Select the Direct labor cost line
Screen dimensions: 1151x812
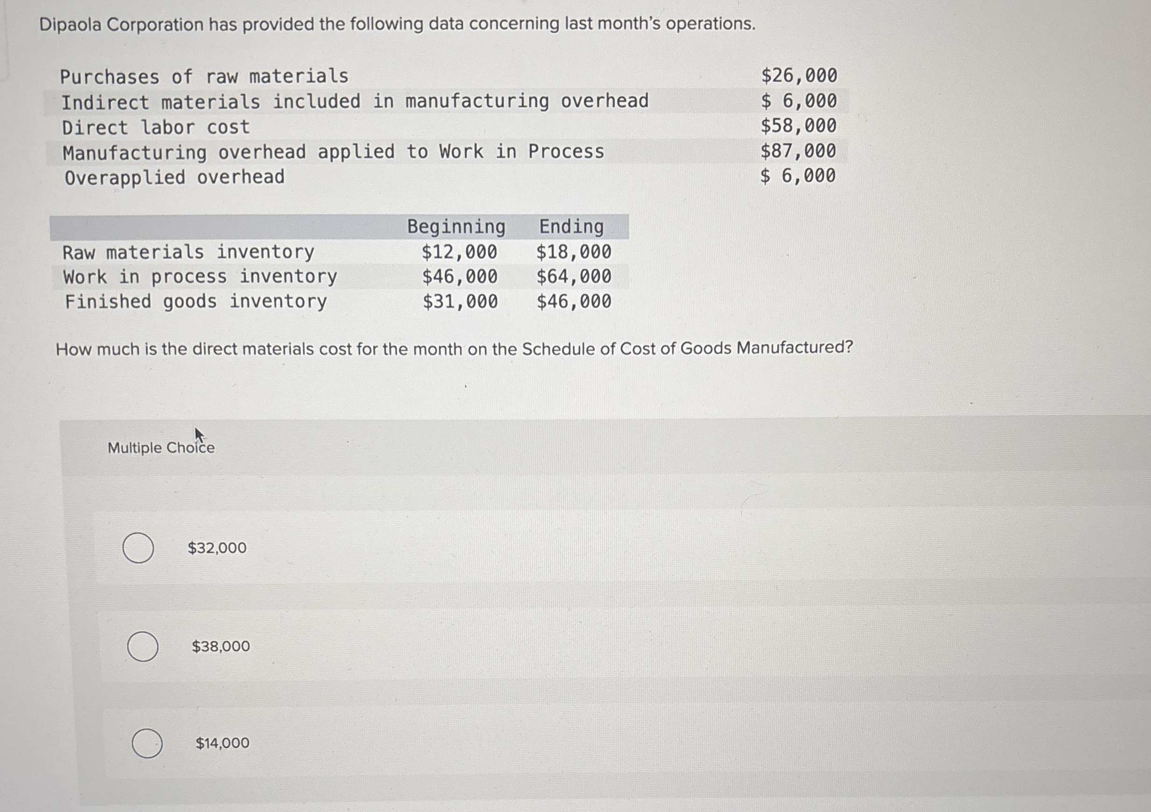click(156, 127)
